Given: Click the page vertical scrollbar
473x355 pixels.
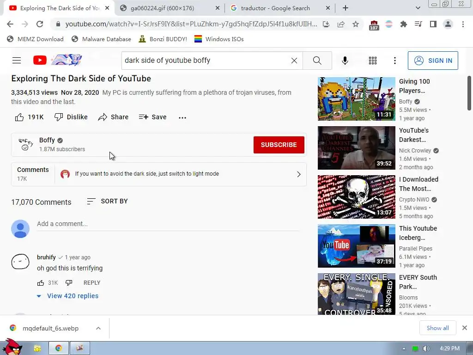Looking at the screenshot, I should (x=469, y=93).
